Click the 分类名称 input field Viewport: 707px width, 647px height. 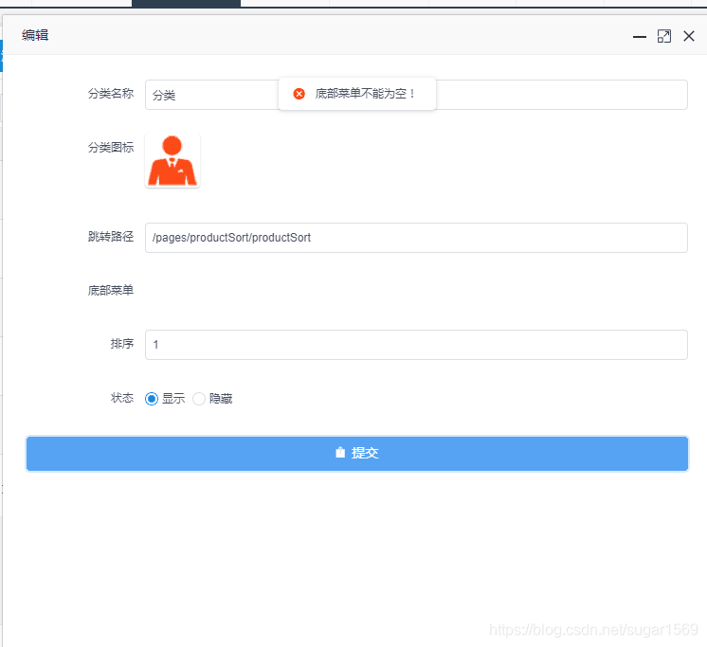point(416,95)
